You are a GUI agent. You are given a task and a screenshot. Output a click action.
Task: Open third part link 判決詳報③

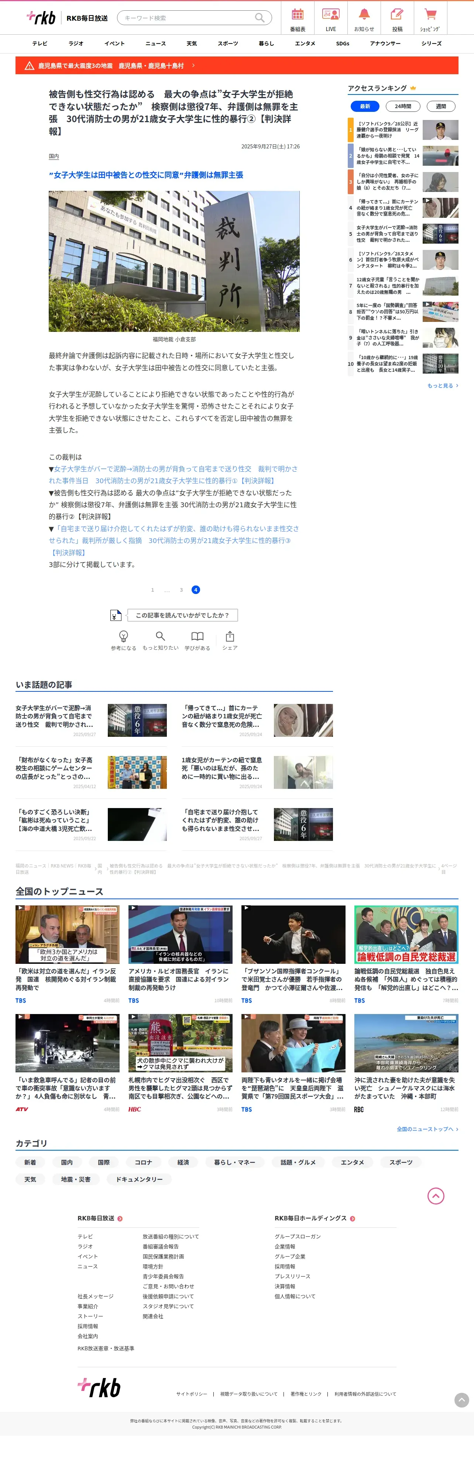coord(174,540)
